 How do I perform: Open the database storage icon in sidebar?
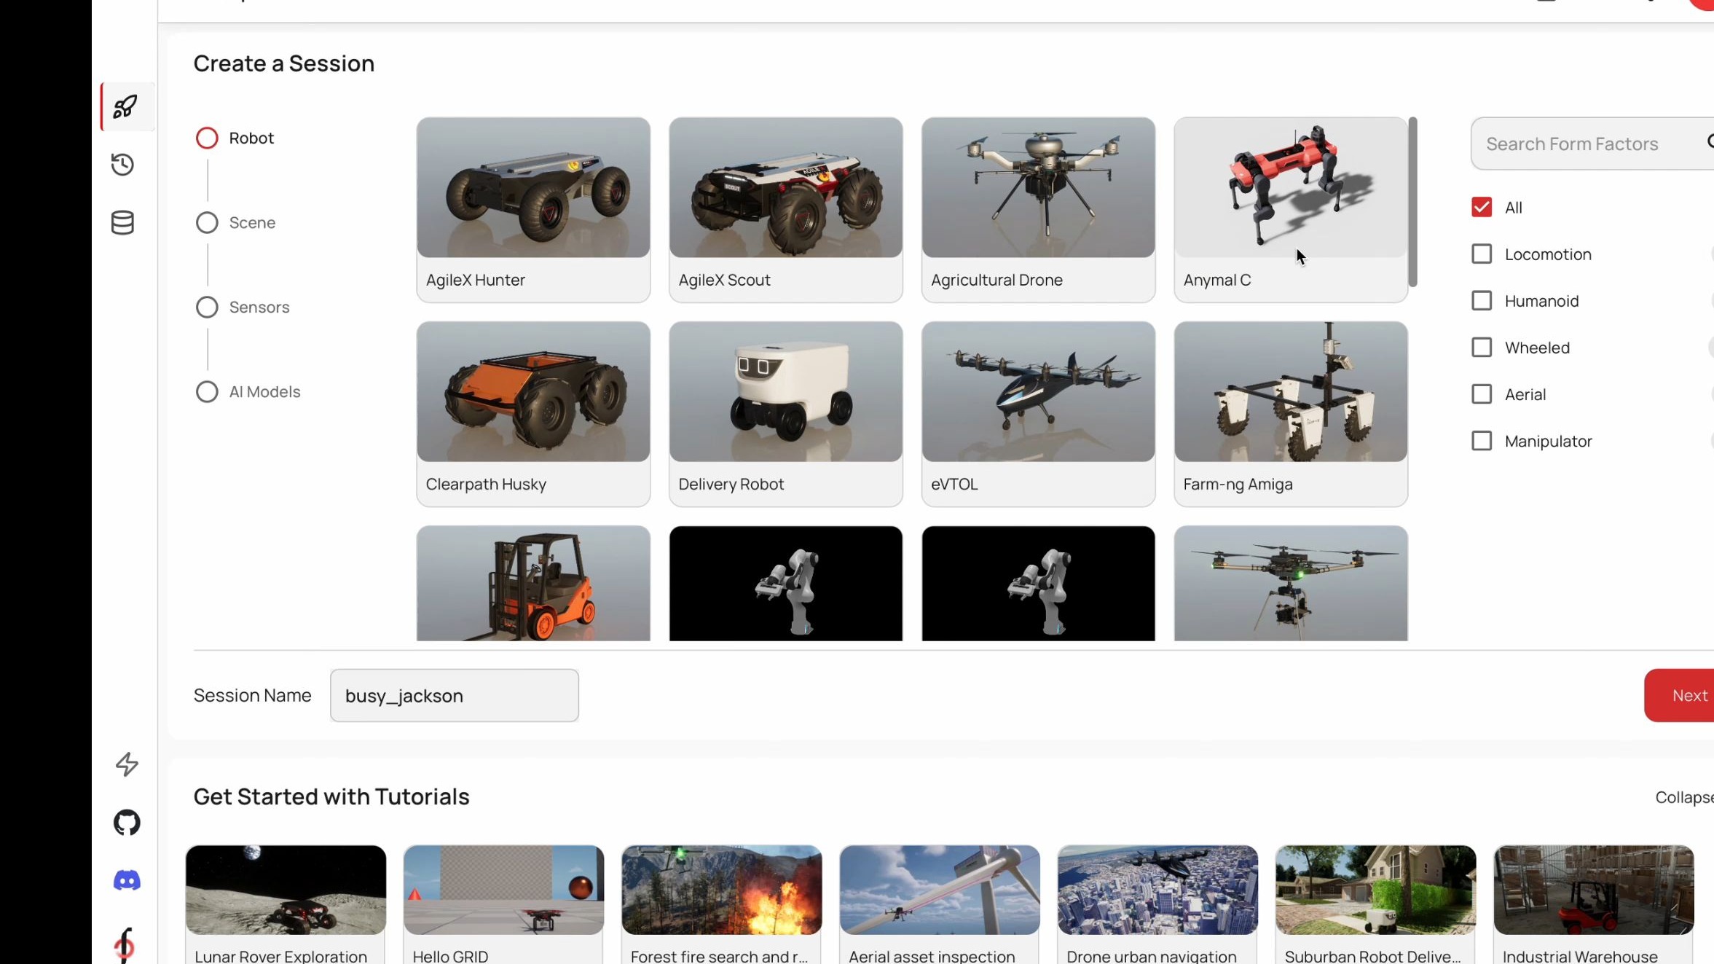122,223
